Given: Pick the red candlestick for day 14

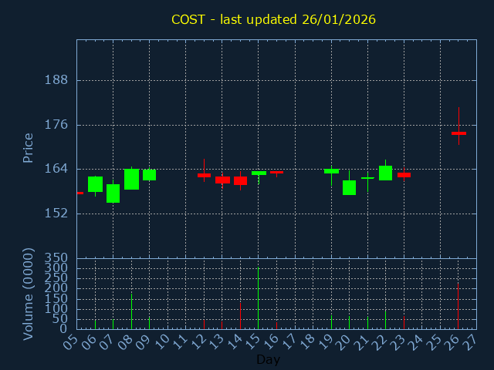Looking at the screenshot, I should [x=240, y=180].
